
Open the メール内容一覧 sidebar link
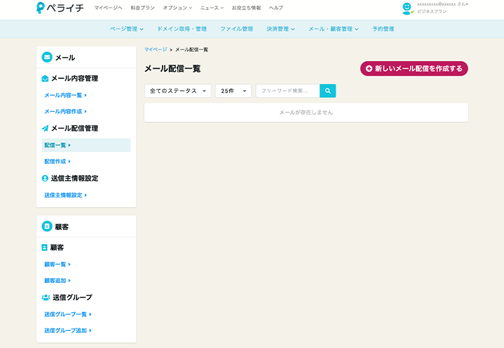pos(65,95)
